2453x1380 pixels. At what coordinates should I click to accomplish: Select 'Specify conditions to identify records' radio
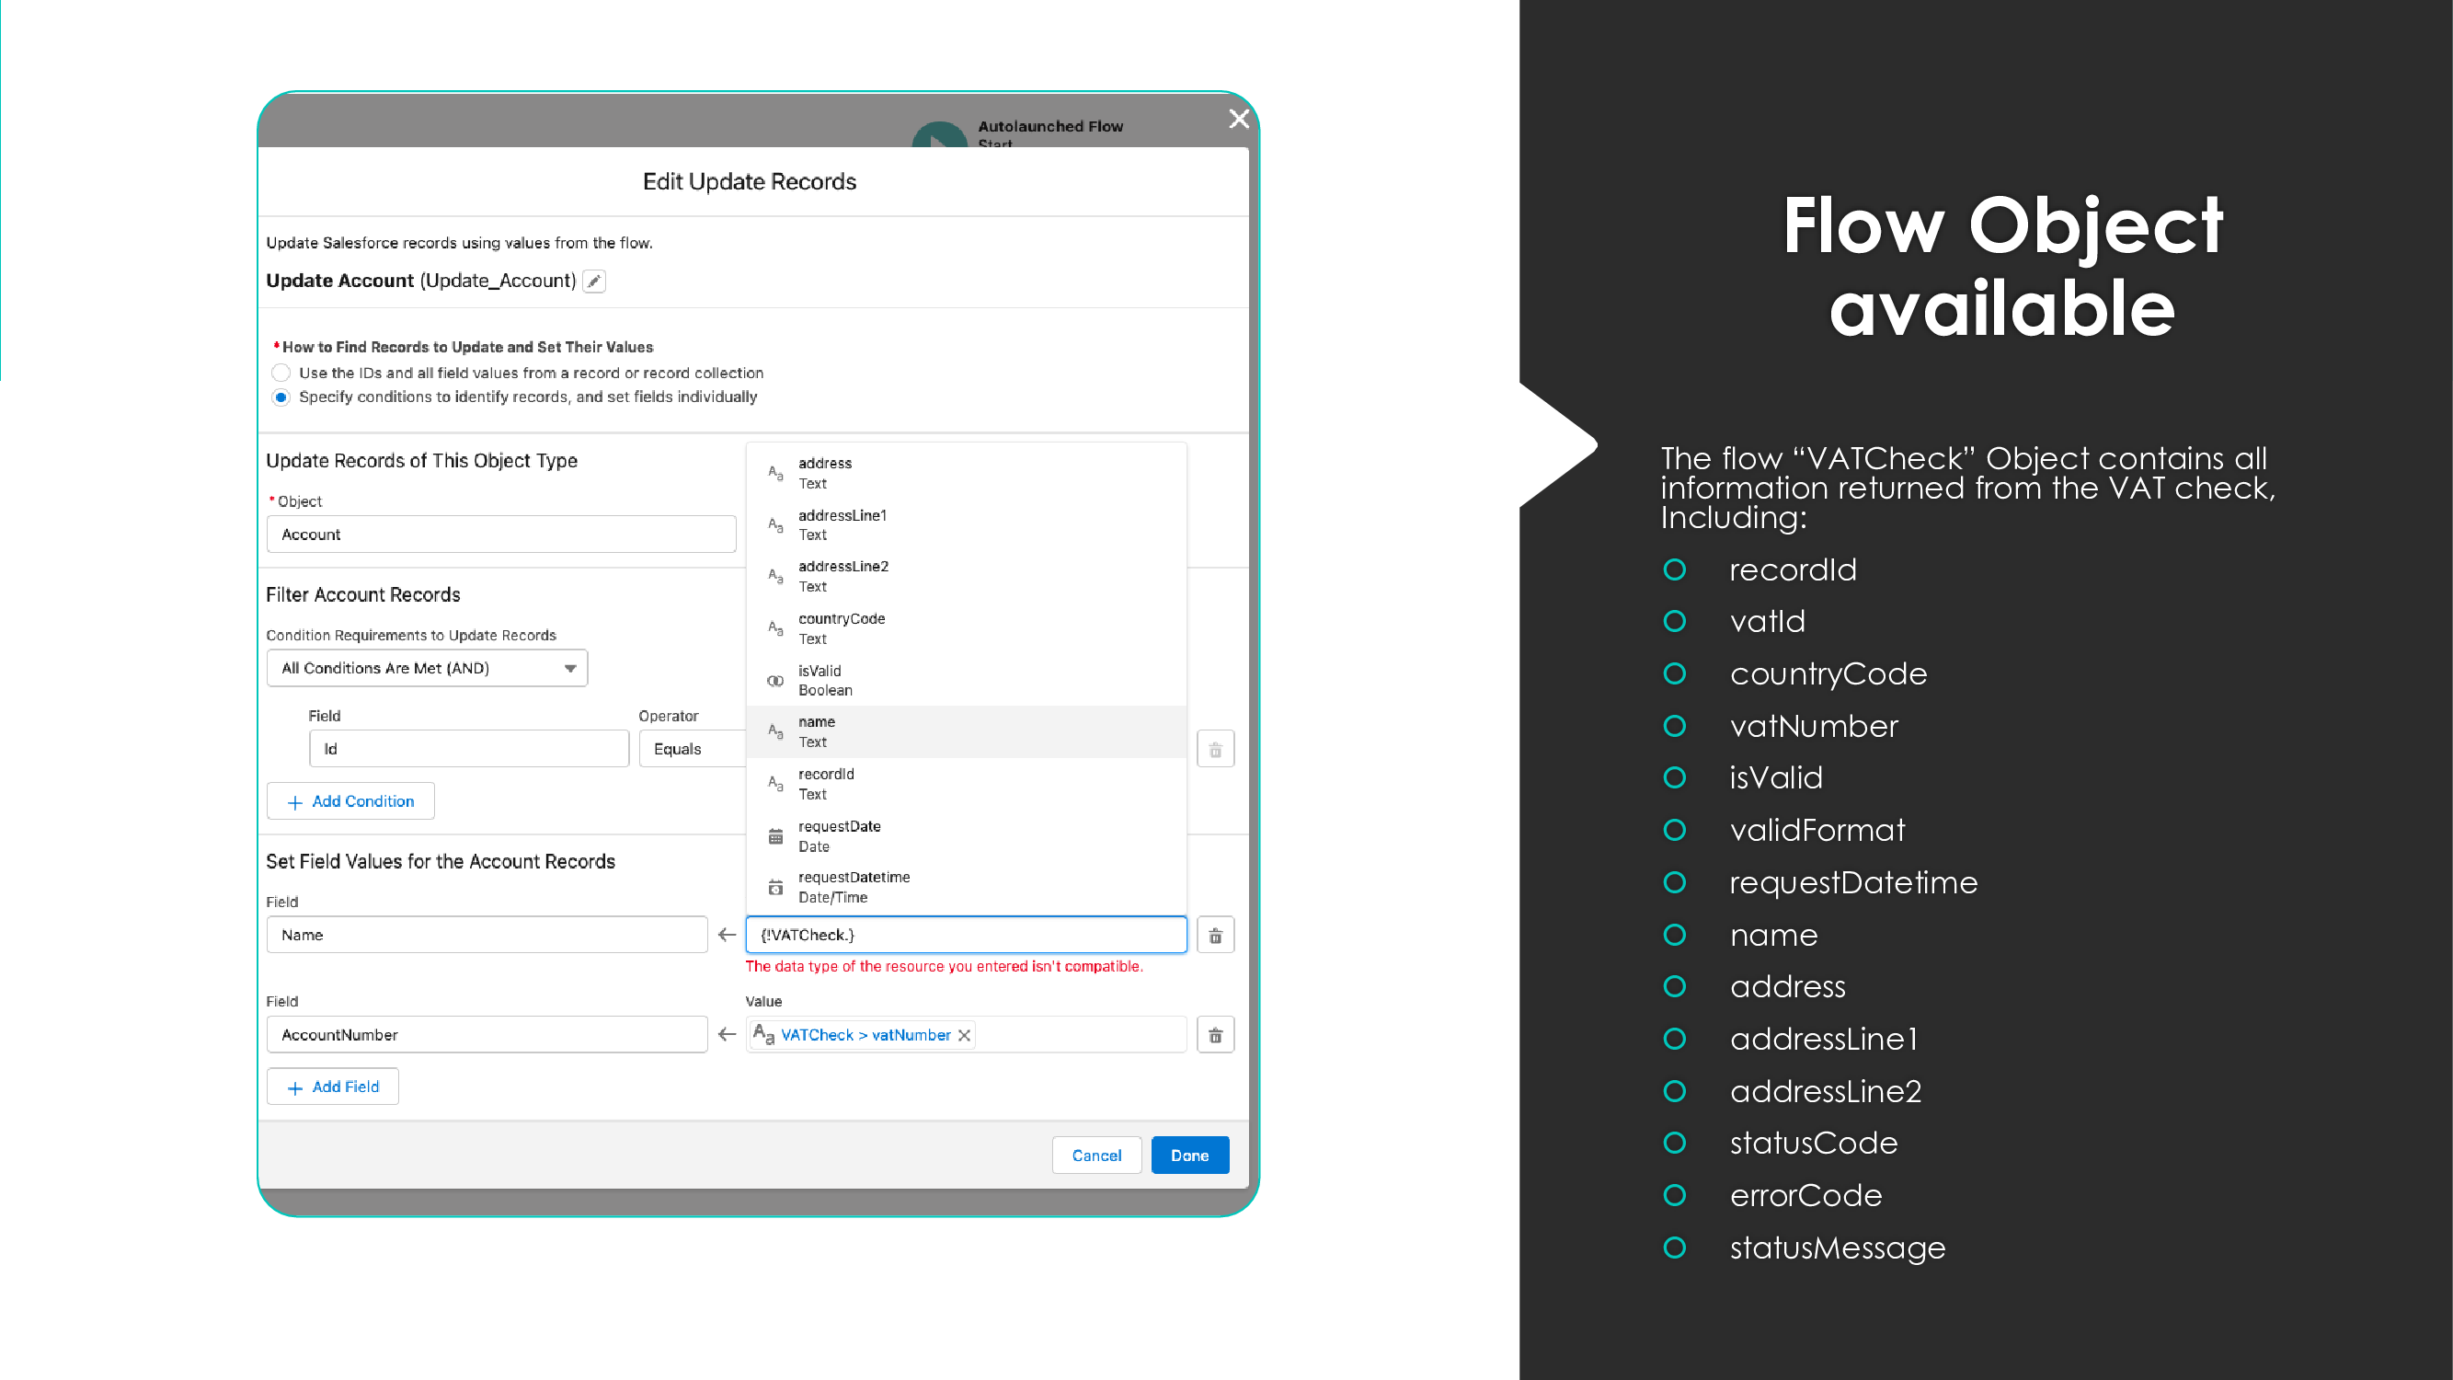(281, 397)
